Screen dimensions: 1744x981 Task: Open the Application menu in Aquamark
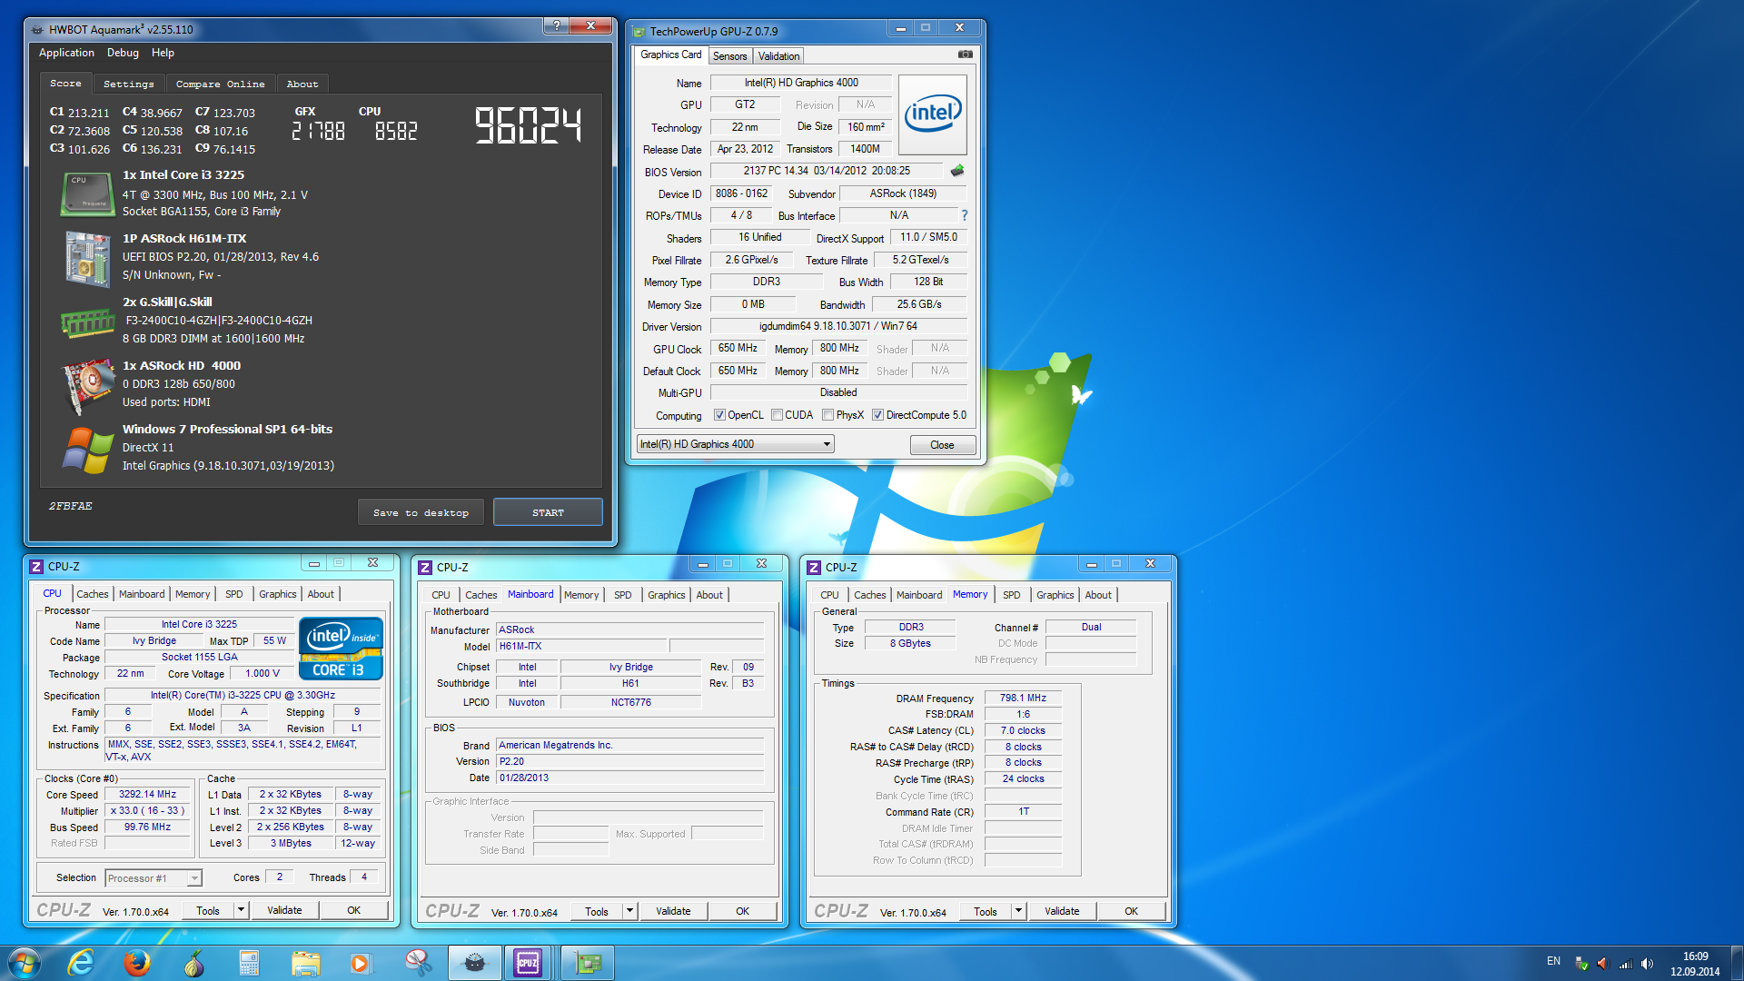(66, 53)
